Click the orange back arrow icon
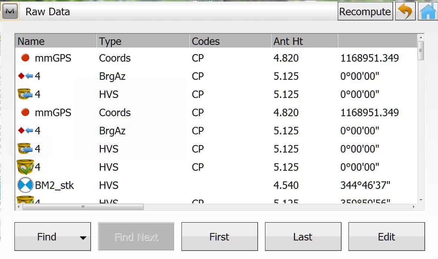Viewport: 438px width, 259px height. coord(405,11)
